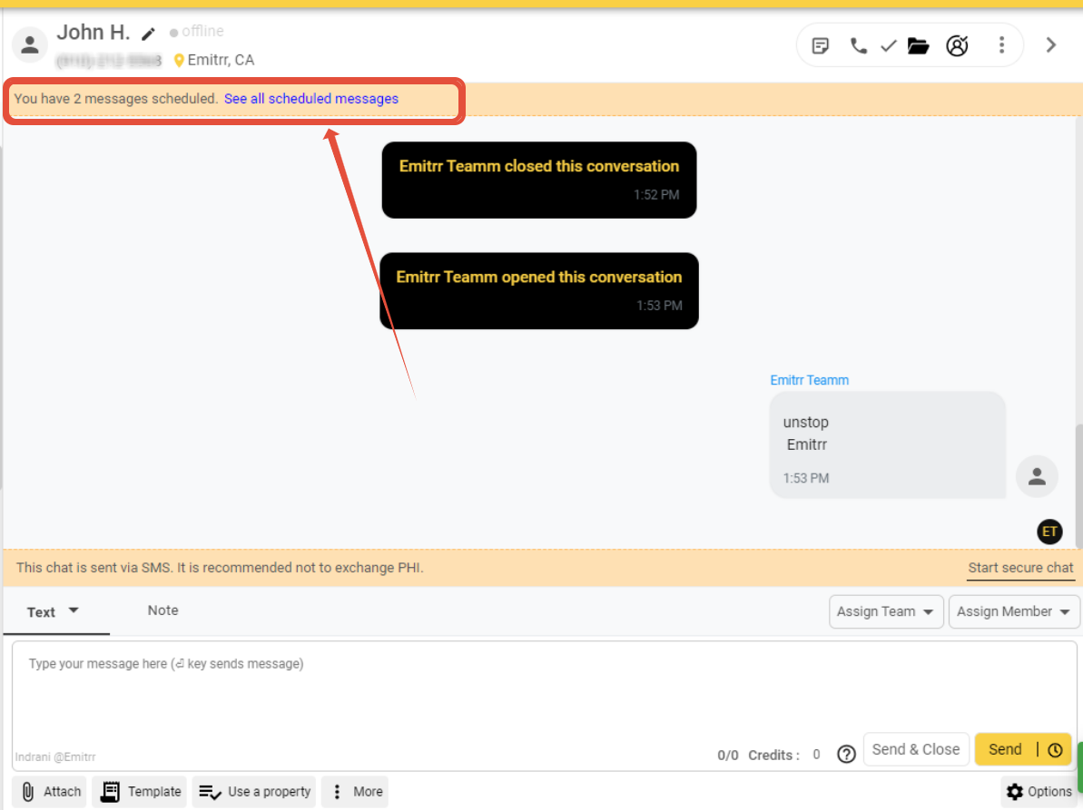Screen dimensions: 1083x810
Task: Open the Options gear button
Action: point(1039,791)
